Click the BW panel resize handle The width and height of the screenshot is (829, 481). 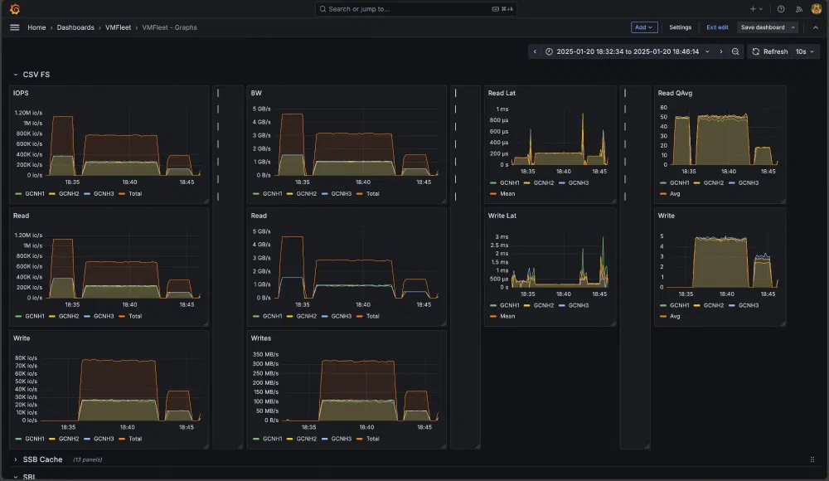click(x=444, y=201)
